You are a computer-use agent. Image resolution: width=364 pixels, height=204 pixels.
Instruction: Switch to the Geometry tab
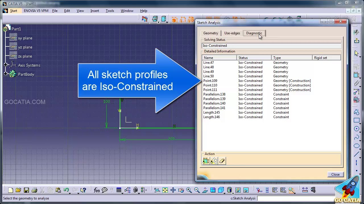(x=211, y=33)
